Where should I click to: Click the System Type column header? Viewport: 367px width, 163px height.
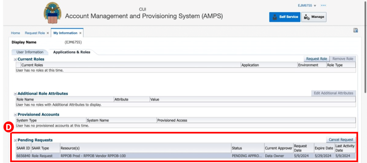51,120
